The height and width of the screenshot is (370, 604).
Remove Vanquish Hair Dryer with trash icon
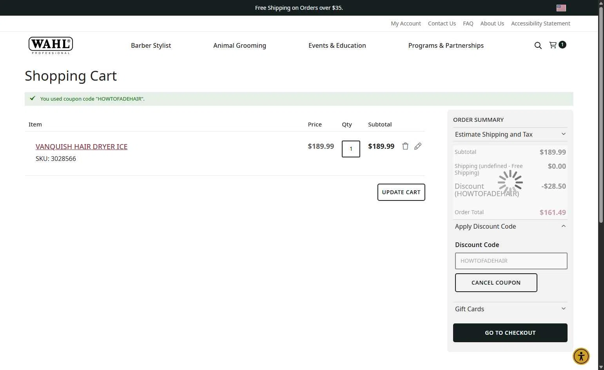point(405,146)
